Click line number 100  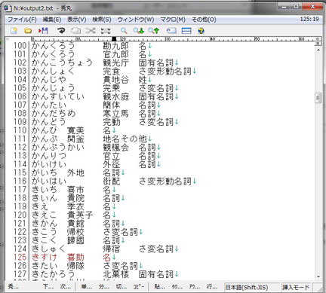[x=20, y=46]
